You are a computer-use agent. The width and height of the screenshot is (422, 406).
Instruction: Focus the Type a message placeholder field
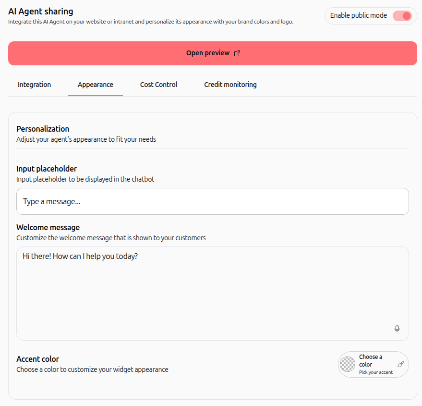(212, 201)
